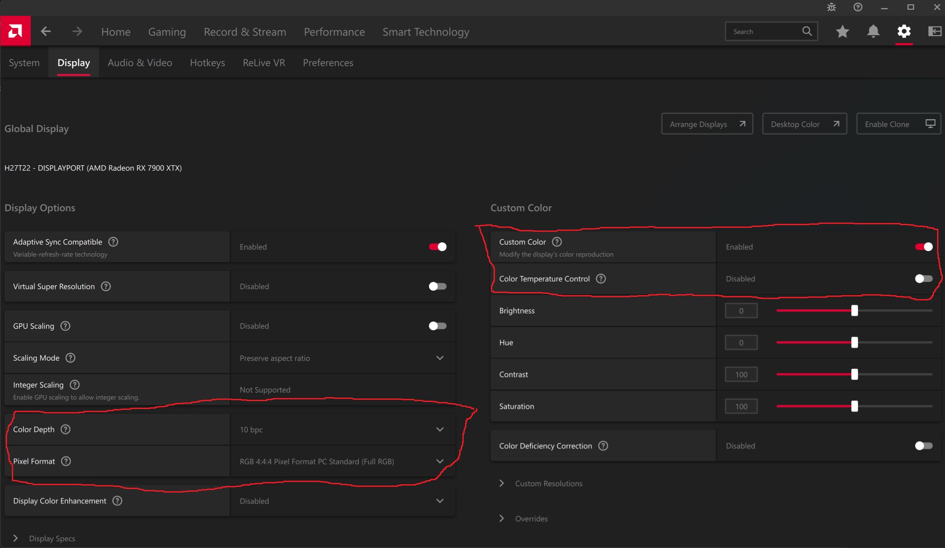Switch to Audio & Video sub-tab
945x548 pixels.
pos(140,63)
